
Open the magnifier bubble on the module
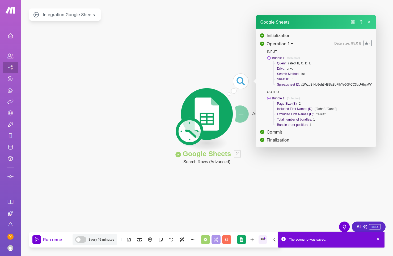pyautogui.click(x=241, y=81)
